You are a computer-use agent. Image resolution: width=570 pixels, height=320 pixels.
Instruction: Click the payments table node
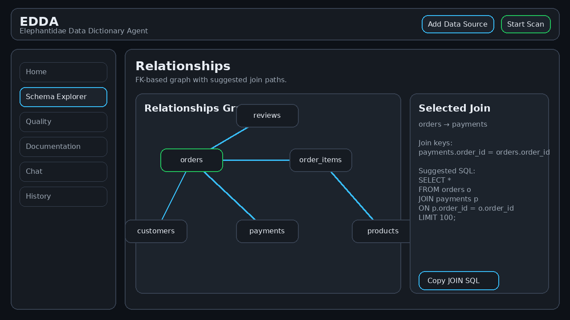267,231
